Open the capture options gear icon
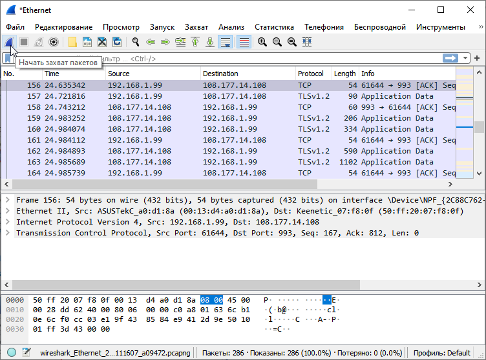Image resolution: width=486 pixels, height=360 pixels. point(54,42)
